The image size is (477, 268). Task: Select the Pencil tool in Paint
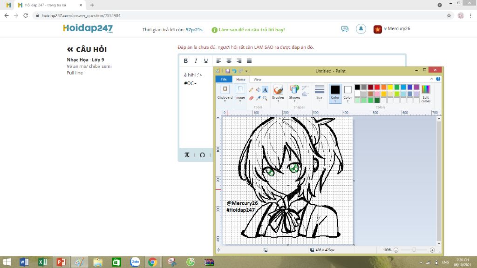coord(251,90)
